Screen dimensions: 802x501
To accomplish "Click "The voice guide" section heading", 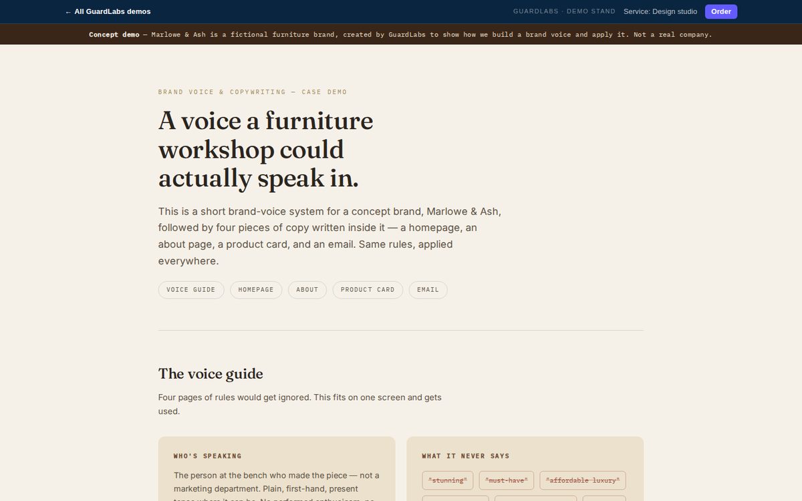I will (211, 373).
